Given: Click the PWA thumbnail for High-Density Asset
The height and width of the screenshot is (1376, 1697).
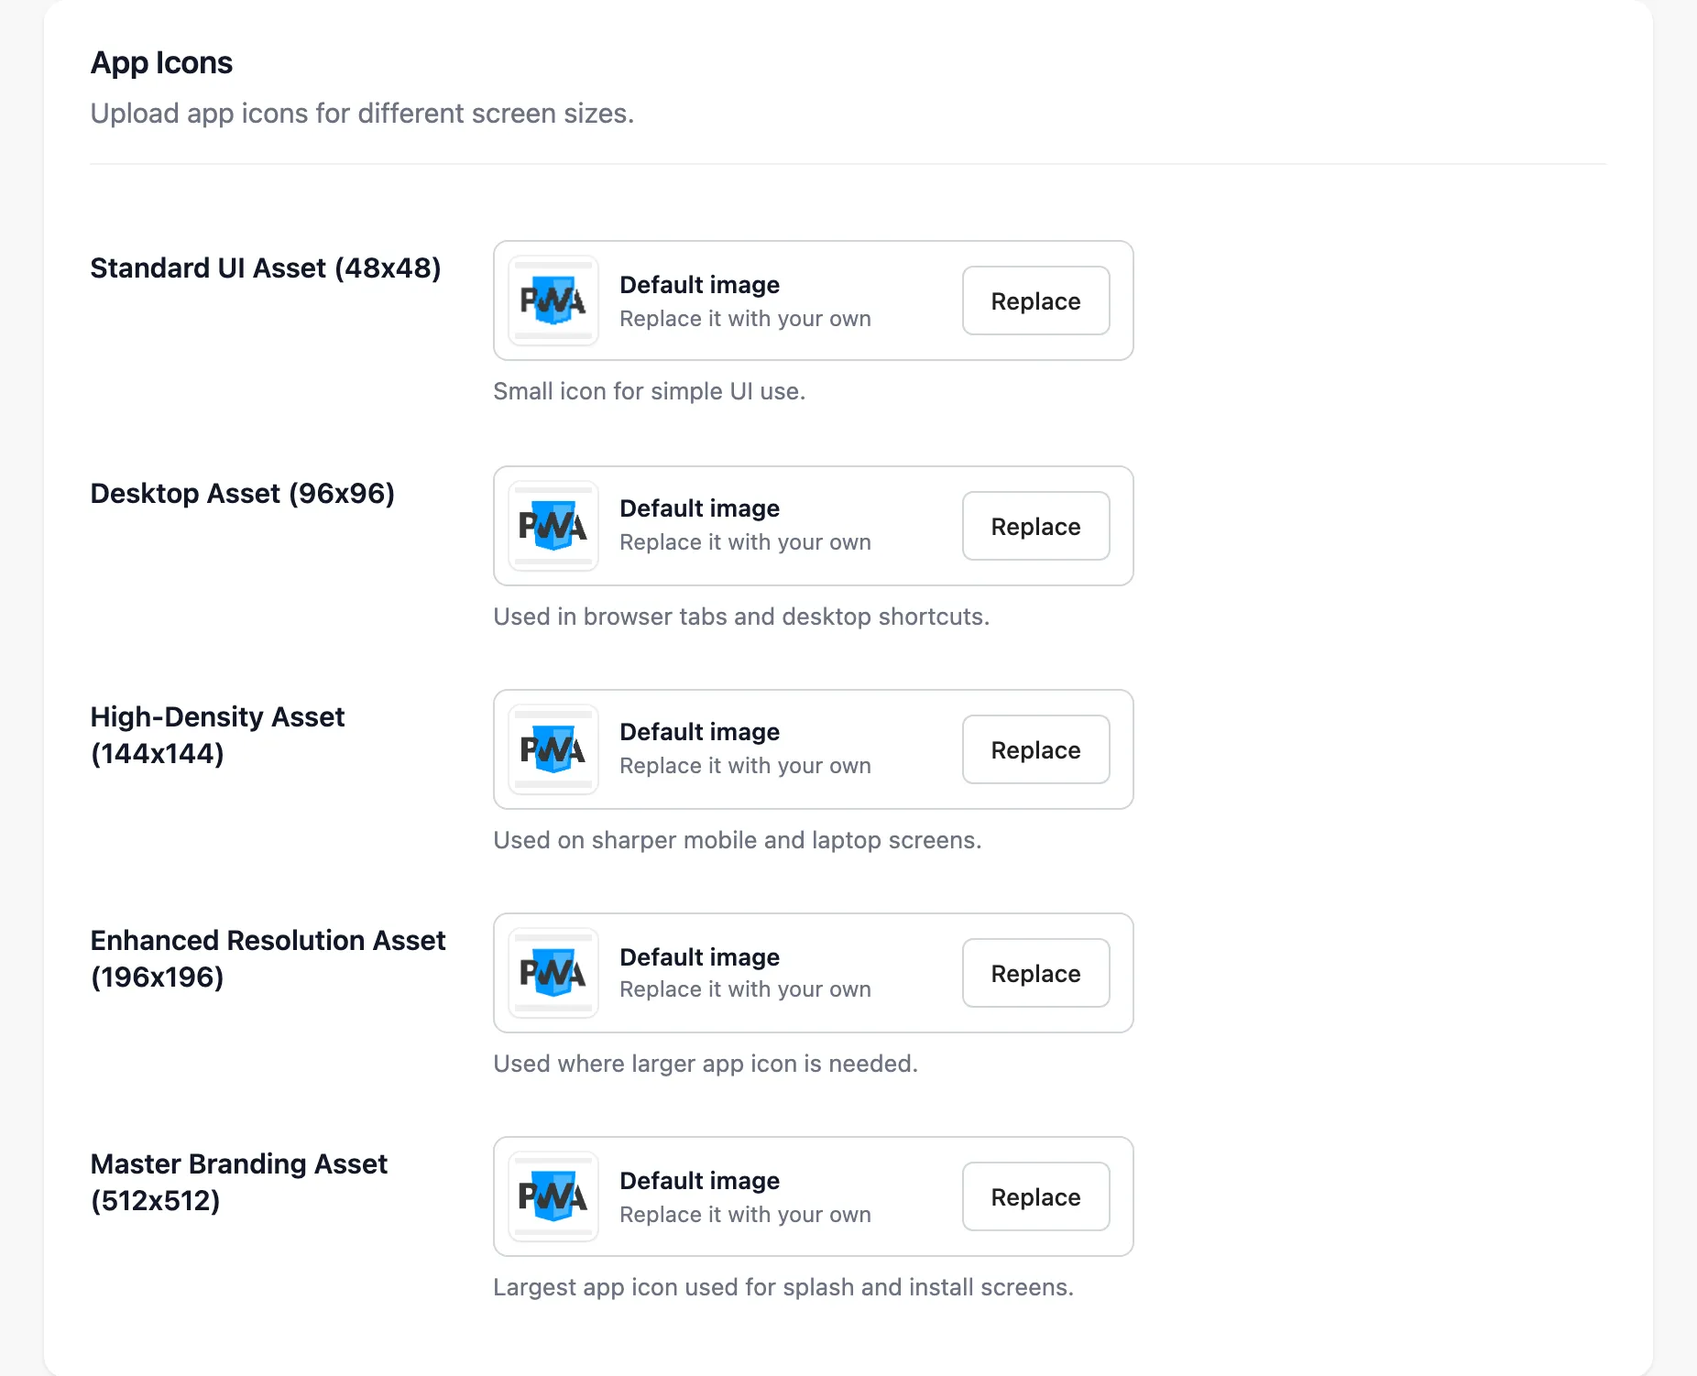Looking at the screenshot, I should click(553, 749).
